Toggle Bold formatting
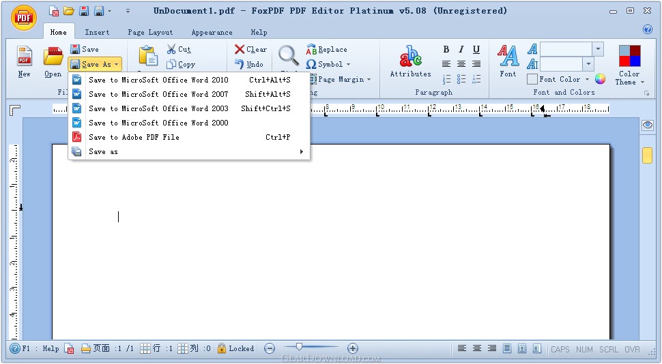The width and height of the screenshot is (662, 364). click(x=446, y=49)
